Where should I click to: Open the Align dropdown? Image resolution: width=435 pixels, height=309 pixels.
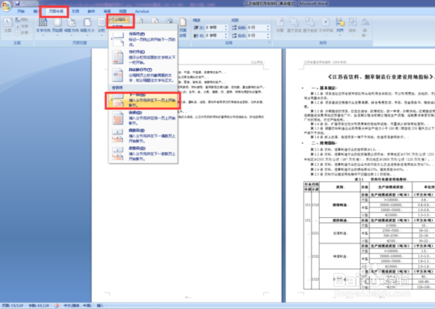340,27
